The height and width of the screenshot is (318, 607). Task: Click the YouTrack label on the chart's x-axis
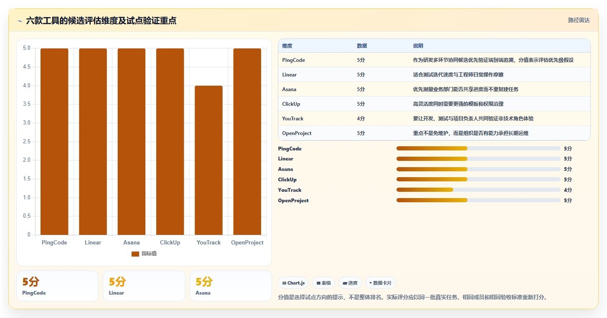pos(208,242)
